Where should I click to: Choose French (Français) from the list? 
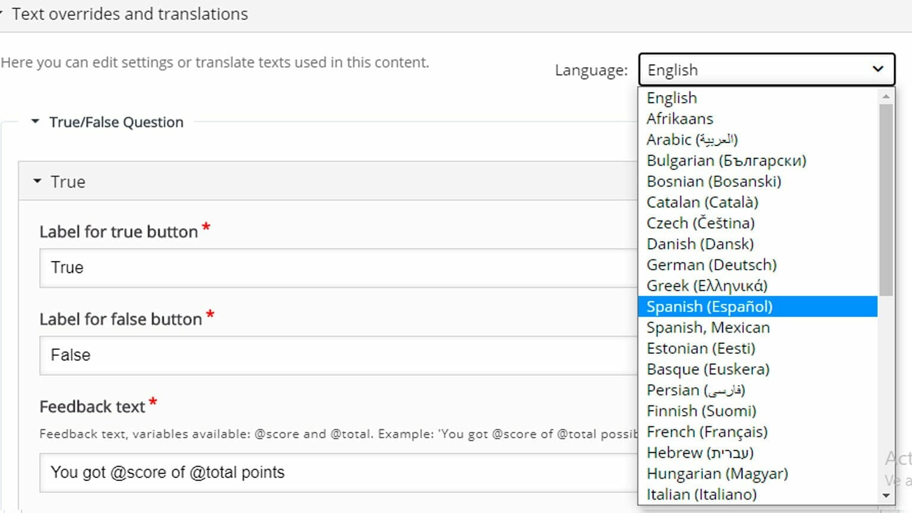point(758,432)
